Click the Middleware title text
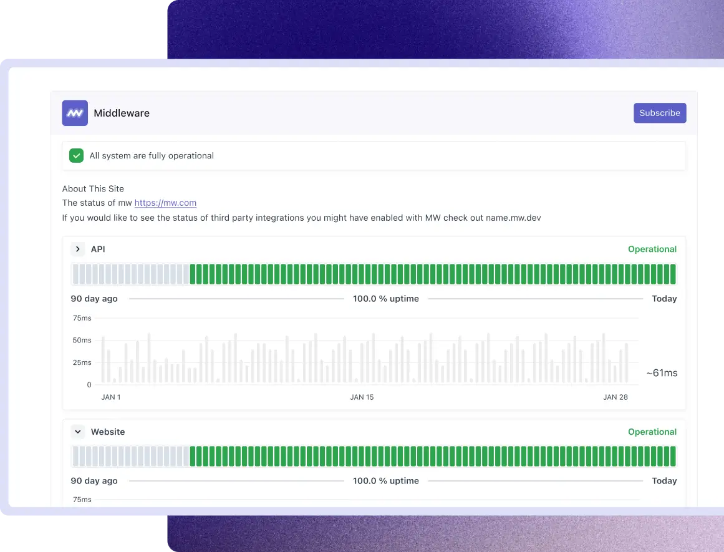This screenshot has height=552, width=724. click(122, 113)
